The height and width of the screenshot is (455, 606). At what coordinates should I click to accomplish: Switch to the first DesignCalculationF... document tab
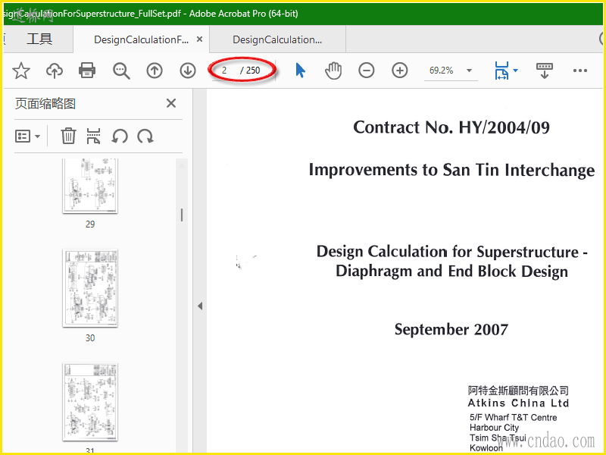[x=141, y=39]
